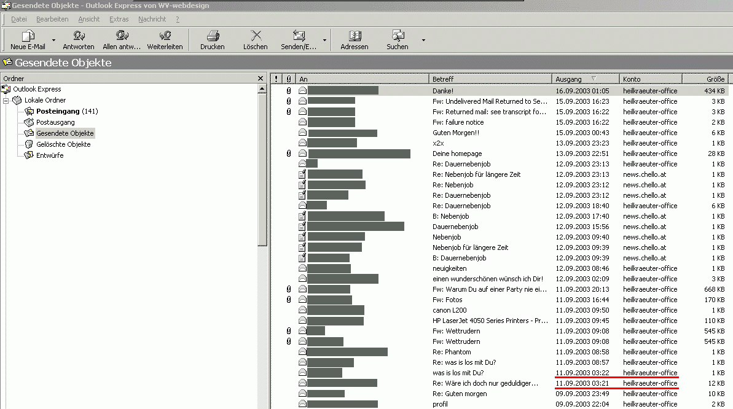Select Fw: Undelivered Mail Returned message

click(500, 101)
